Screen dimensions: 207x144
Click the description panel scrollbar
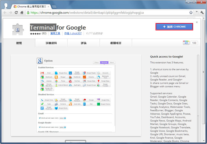tap(198, 86)
